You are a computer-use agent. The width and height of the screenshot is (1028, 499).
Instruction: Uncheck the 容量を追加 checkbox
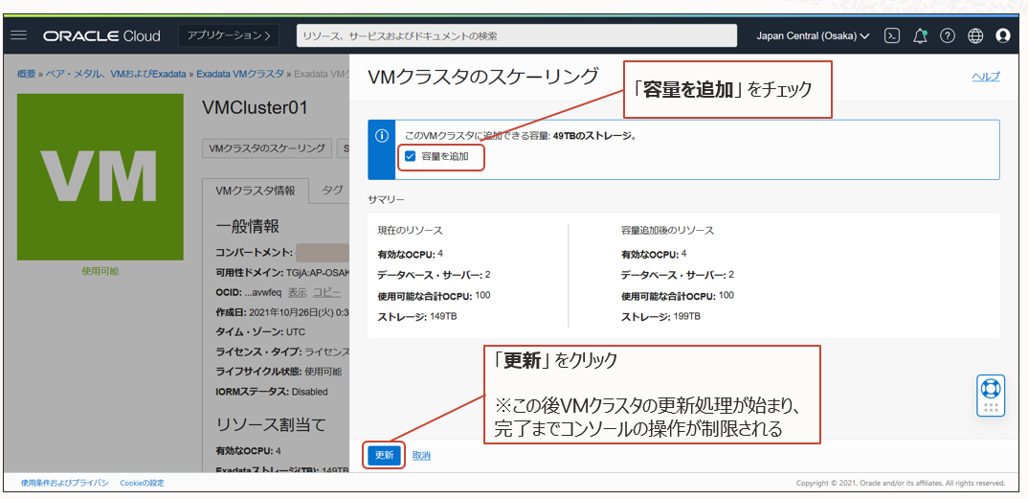[411, 156]
